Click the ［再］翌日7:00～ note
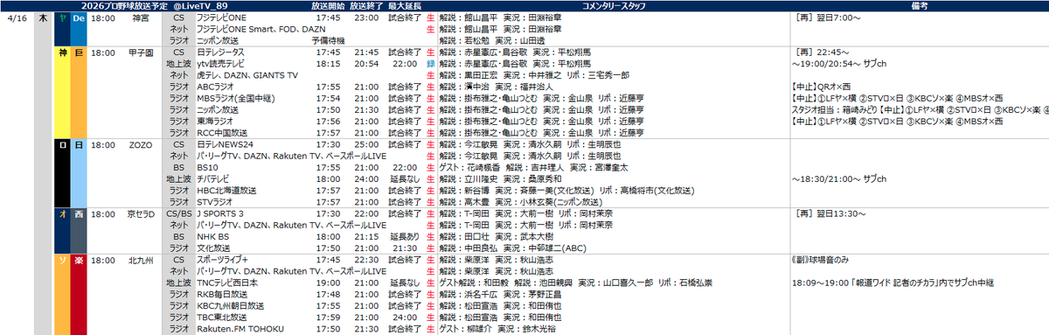The image size is (1049, 335). tap(828, 17)
